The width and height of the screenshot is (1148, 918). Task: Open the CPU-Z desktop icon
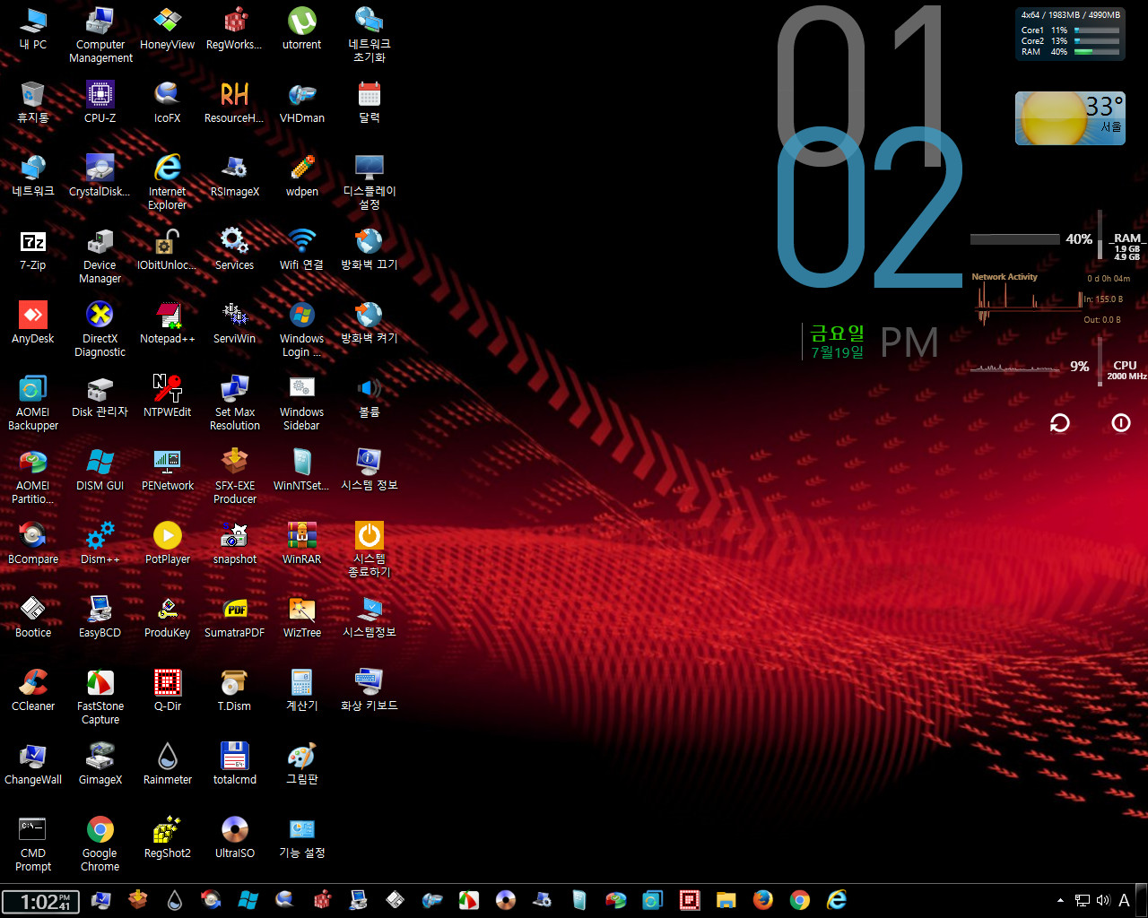[x=100, y=102]
